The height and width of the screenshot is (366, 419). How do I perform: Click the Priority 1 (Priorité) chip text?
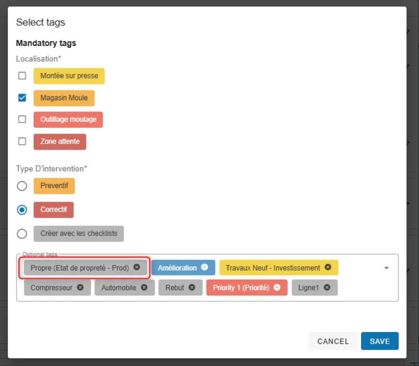241,287
